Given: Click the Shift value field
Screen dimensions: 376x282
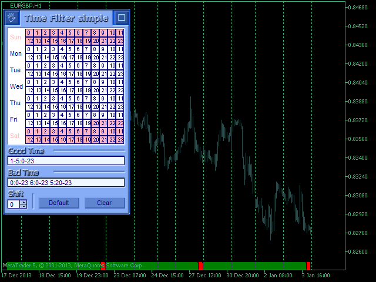Looking at the screenshot, I should coord(14,204).
